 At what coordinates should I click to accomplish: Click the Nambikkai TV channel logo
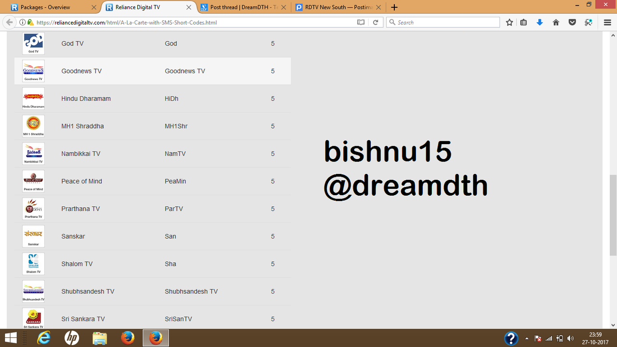[33, 153]
